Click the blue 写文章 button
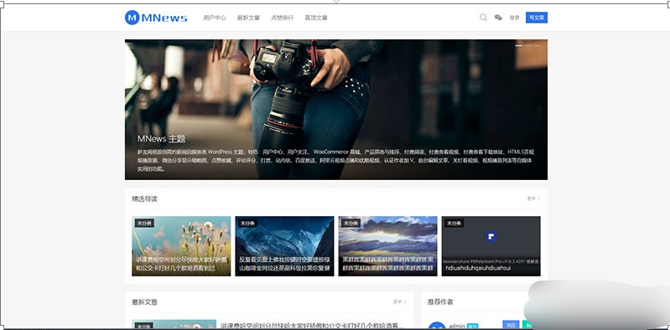The image size is (670, 330). click(537, 18)
